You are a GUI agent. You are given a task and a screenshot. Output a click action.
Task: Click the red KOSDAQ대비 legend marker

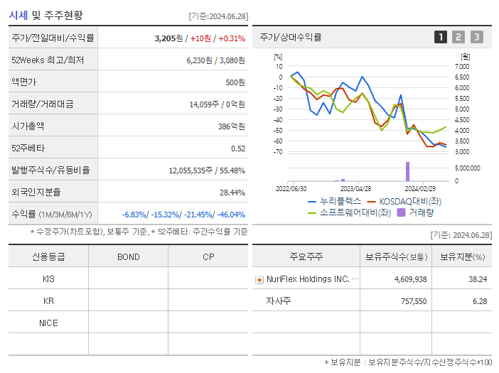click(x=371, y=202)
